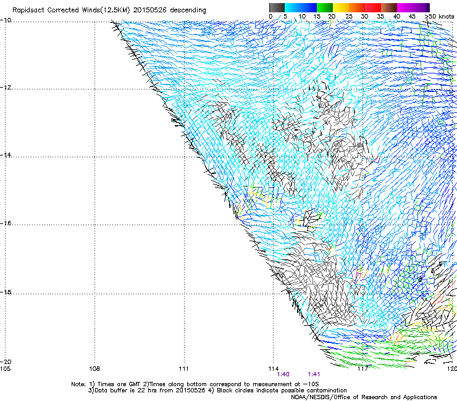The height and width of the screenshot is (401, 457).
Task: Click the 'Data buffer is 22 hrs' note
Action: pyautogui.click(x=217, y=391)
